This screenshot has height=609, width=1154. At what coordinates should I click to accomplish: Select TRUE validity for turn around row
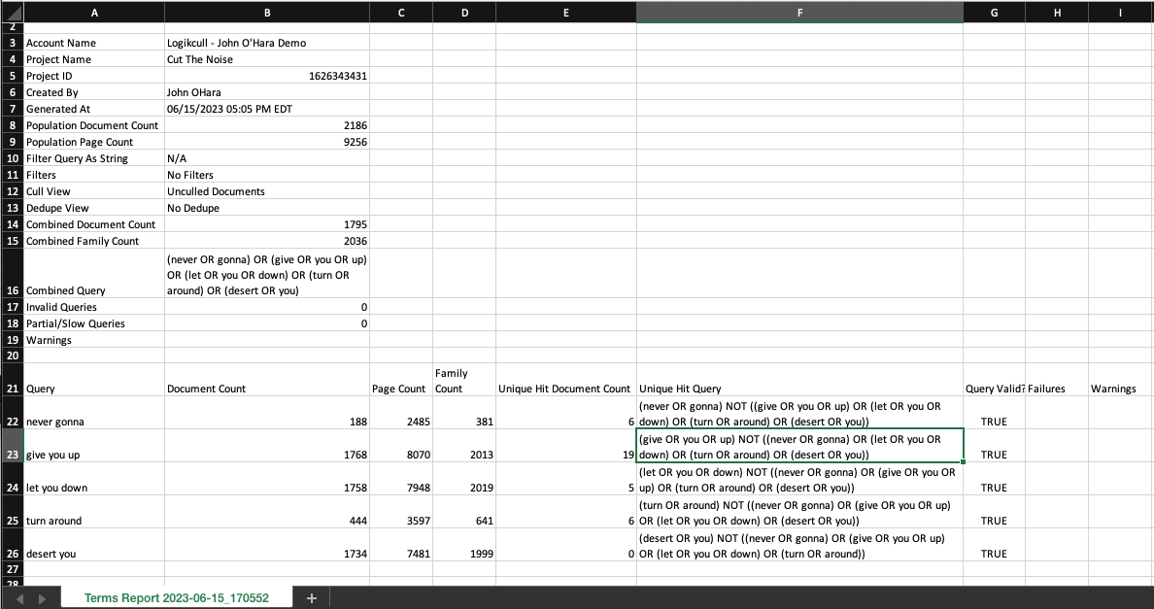tap(995, 512)
